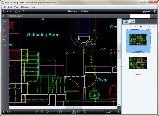Go to next layout in bottom bar
The width and height of the screenshot is (159, 116).
pyautogui.click(x=119, y=112)
